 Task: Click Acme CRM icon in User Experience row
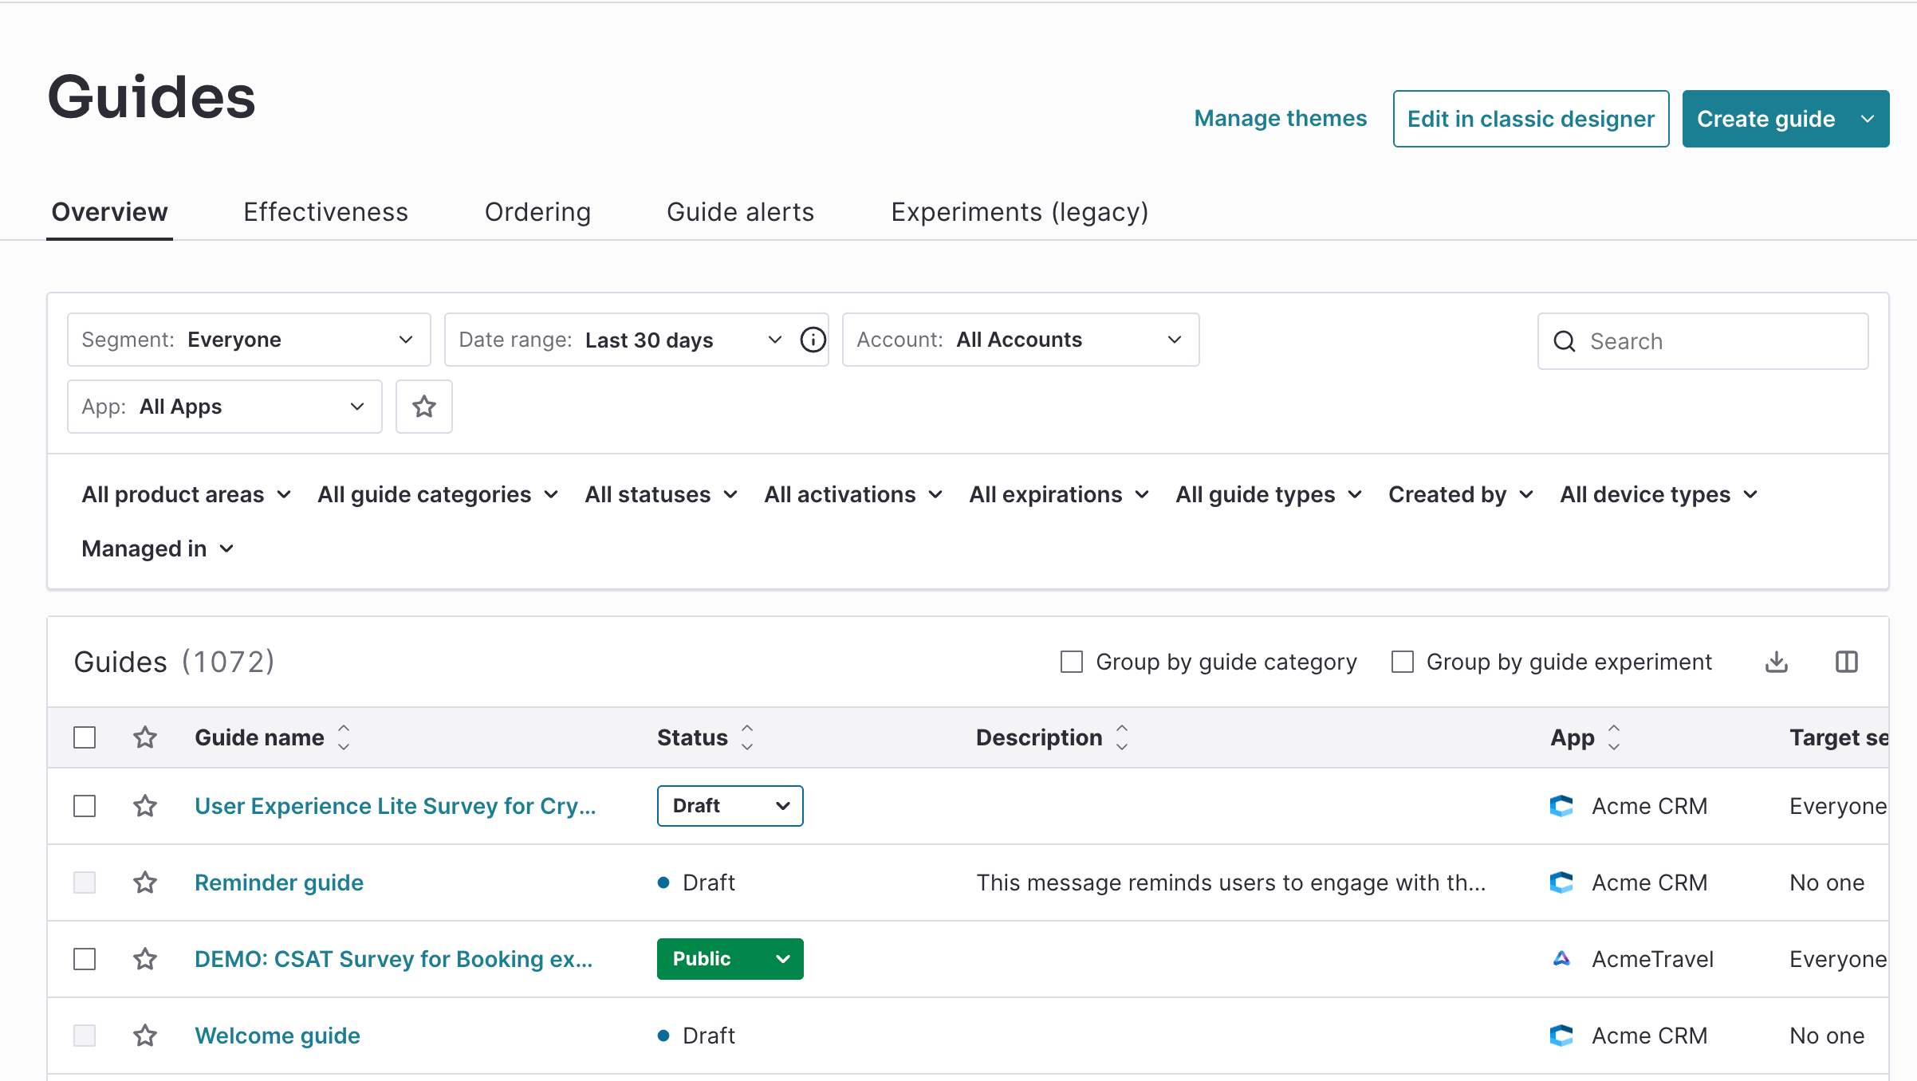coord(1561,806)
